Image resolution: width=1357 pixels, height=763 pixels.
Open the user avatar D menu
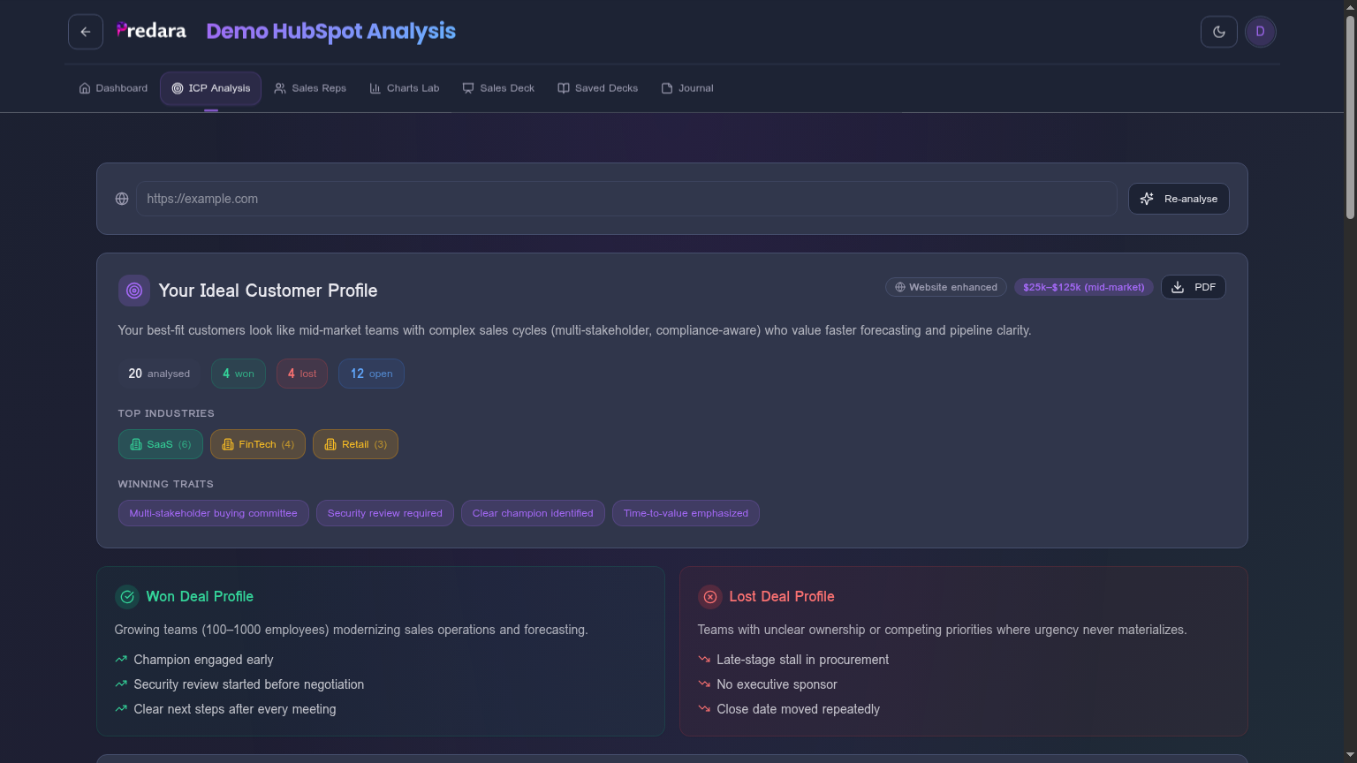point(1260,32)
